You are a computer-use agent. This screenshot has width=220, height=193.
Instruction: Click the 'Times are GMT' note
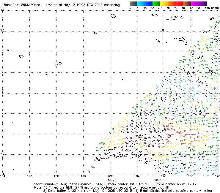pyautogui.click(x=61, y=188)
